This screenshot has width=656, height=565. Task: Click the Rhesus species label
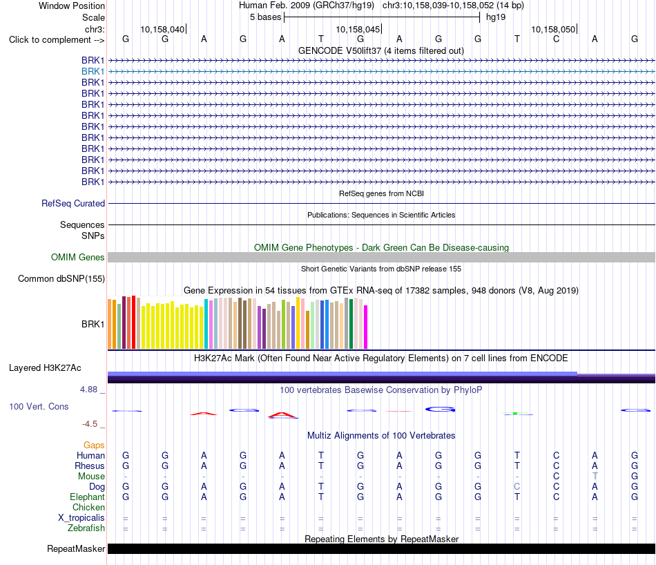click(90, 466)
